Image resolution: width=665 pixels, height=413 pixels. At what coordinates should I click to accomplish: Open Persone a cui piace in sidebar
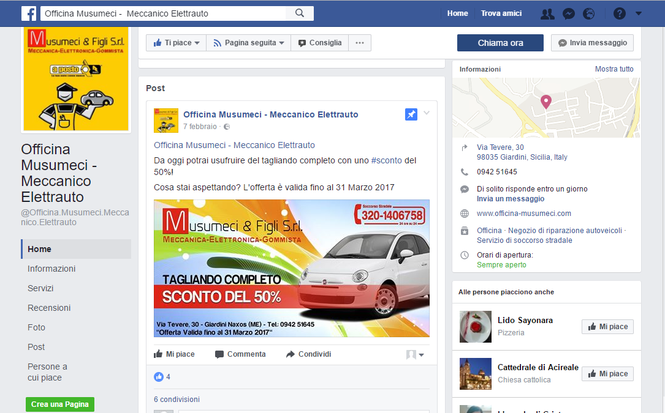pos(47,372)
